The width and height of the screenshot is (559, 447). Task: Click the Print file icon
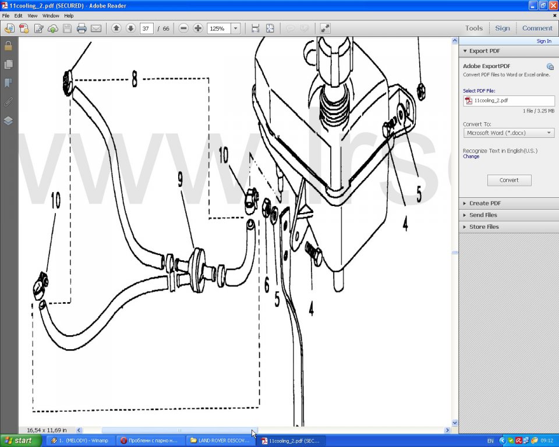(82, 29)
